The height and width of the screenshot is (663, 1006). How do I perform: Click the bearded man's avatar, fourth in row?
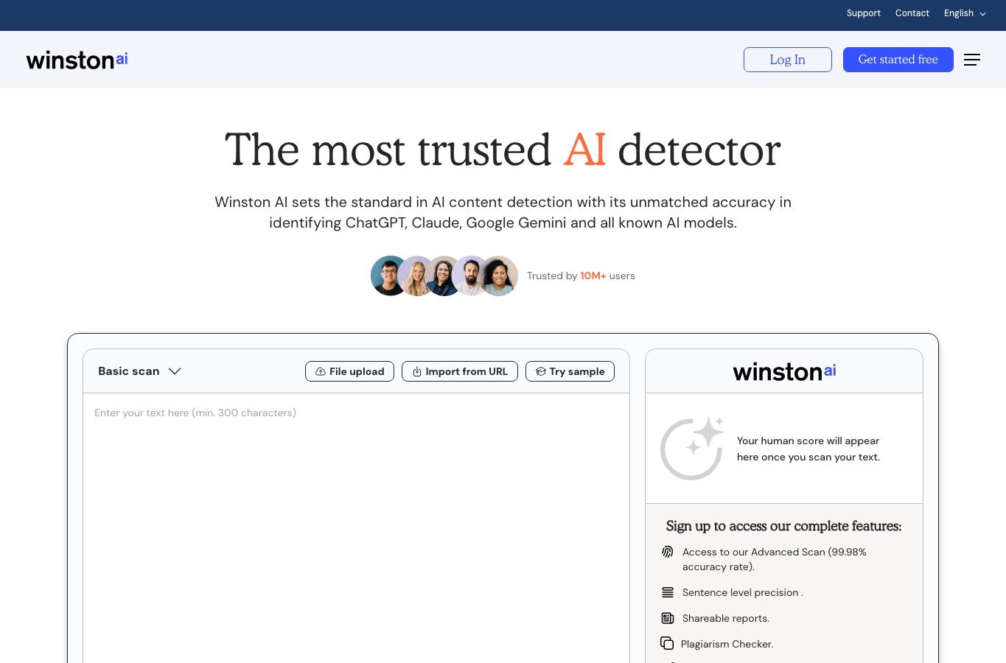click(x=470, y=276)
